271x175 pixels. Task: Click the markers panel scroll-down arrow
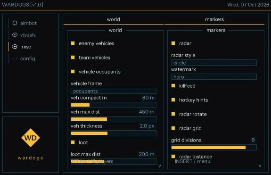click(260, 166)
